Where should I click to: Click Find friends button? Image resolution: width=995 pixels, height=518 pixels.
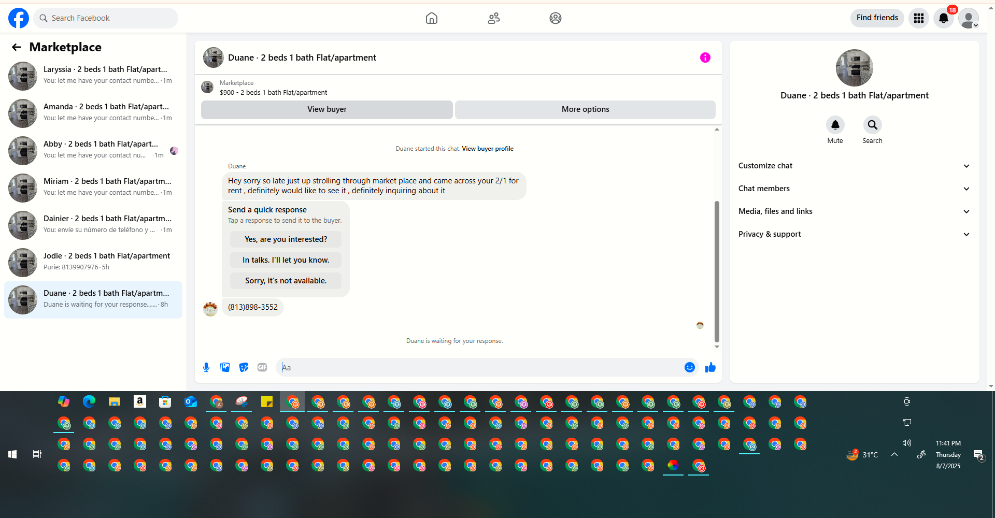pos(877,18)
